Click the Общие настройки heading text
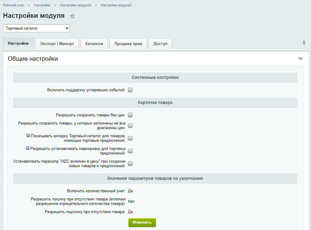This screenshot has width=311, height=230. tap(33, 59)
